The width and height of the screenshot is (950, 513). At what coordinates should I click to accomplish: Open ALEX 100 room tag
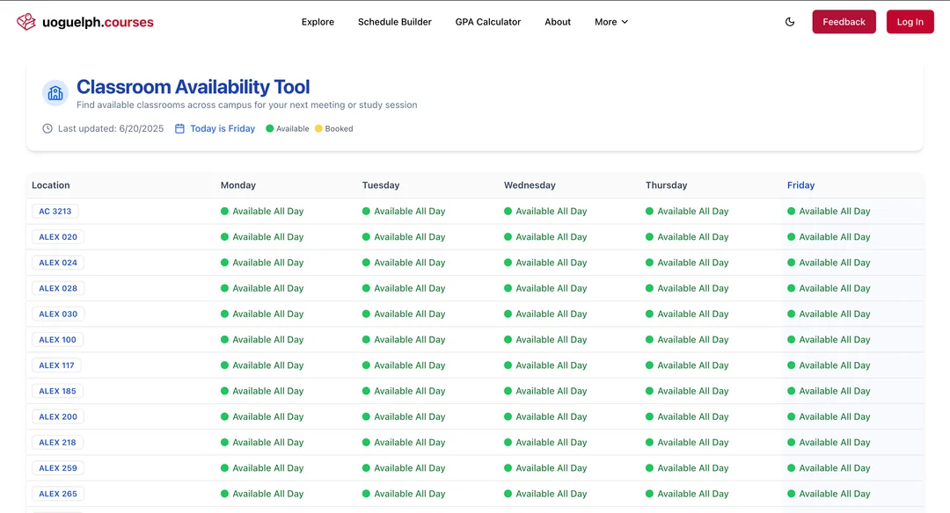pyautogui.click(x=57, y=339)
